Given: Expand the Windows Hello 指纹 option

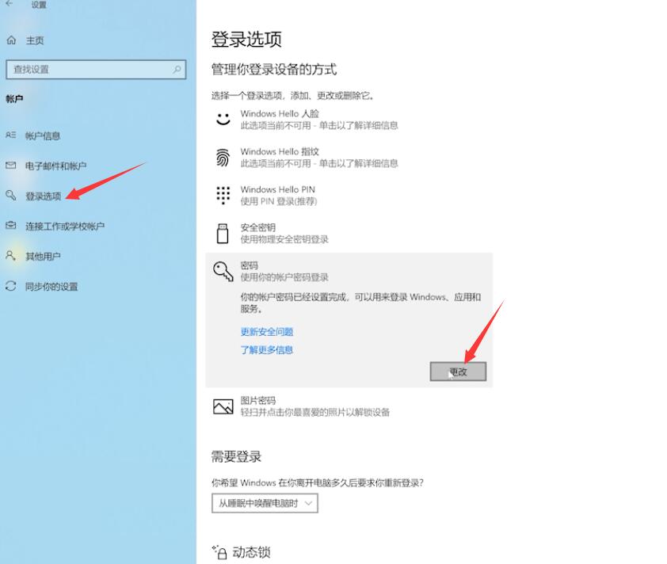Looking at the screenshot, I should pos(349,158).
